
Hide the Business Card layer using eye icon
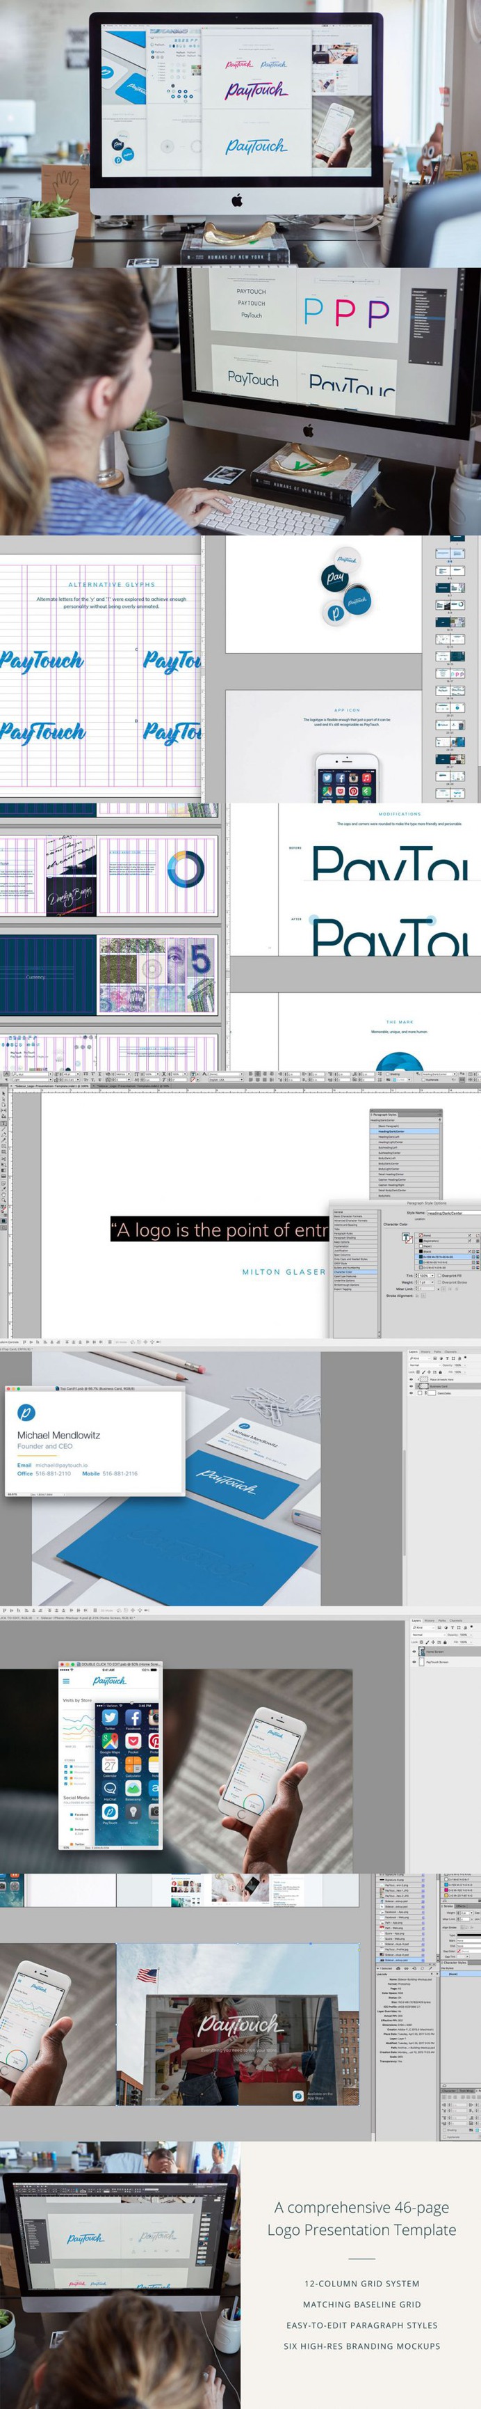(413, 1386)
